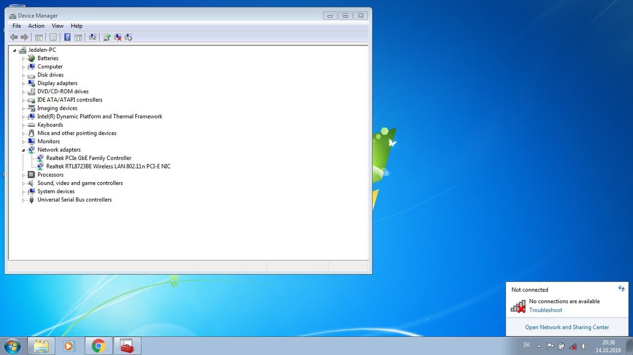This screenshot has width=633, height=355.
Task: Expand the Monitors category
Action: [23, 142]
